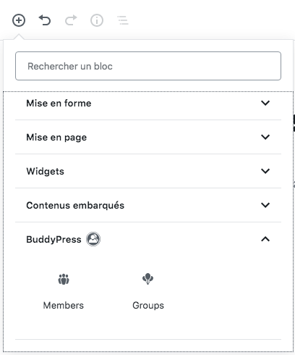Click the Members block label
The image size is (295, 355).
pos(64,306)
